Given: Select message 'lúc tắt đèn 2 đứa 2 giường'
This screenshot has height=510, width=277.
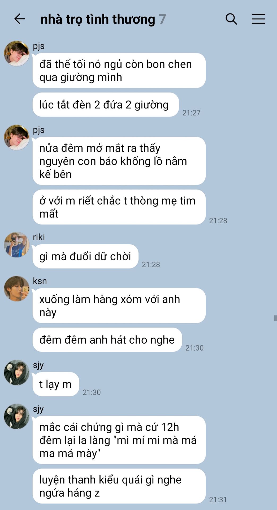Looking at the screenshot, I should pos(106,105).
